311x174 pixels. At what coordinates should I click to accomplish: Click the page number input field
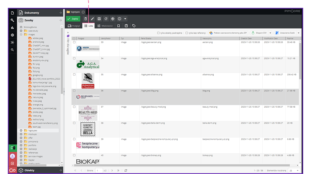pos(99,170)
